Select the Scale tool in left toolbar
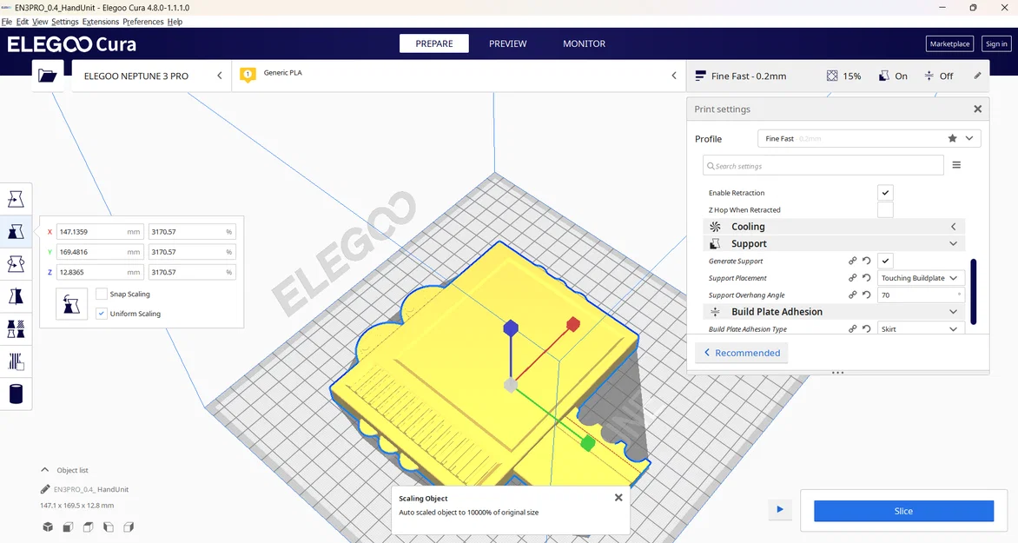 tap(16, 231)
